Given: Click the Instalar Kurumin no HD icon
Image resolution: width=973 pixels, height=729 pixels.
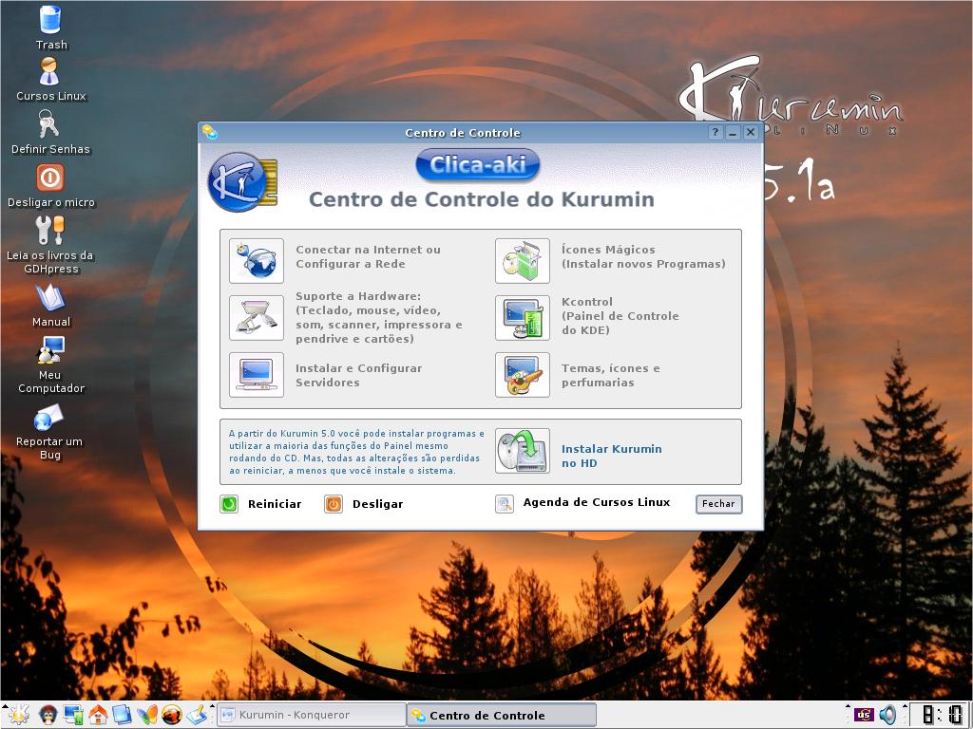Looking at the screenshot, I should click(523, 451).
